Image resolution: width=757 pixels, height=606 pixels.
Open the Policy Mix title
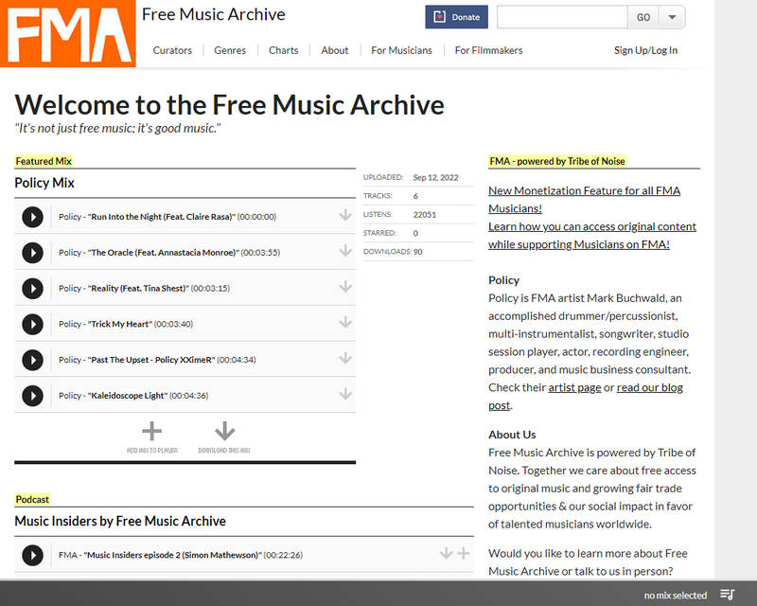pyautogui.click(x=44, y=183)
